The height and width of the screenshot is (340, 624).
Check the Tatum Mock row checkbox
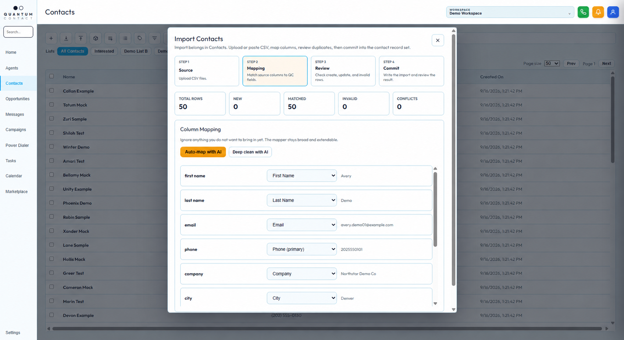(51, 105)
